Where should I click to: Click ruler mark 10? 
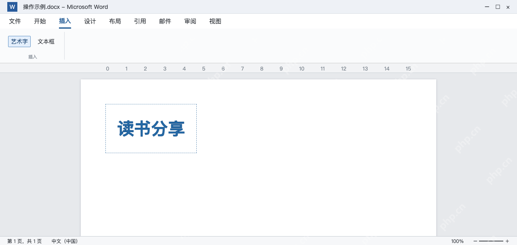[x=302, y=69]
